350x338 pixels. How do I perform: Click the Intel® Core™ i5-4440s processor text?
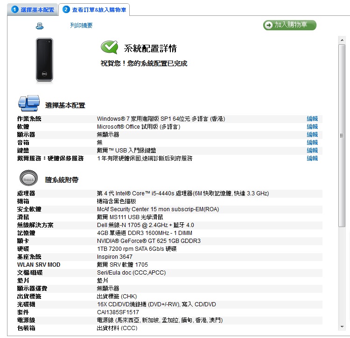(183, 193)
